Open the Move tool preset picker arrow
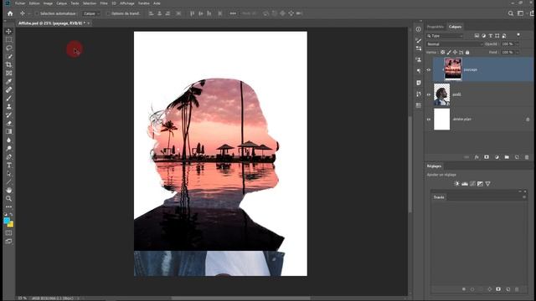 coord(29,13)
